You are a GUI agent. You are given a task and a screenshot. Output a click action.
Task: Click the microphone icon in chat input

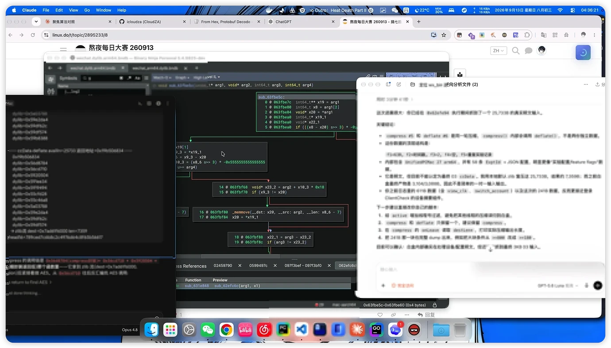tap(587, 286)
